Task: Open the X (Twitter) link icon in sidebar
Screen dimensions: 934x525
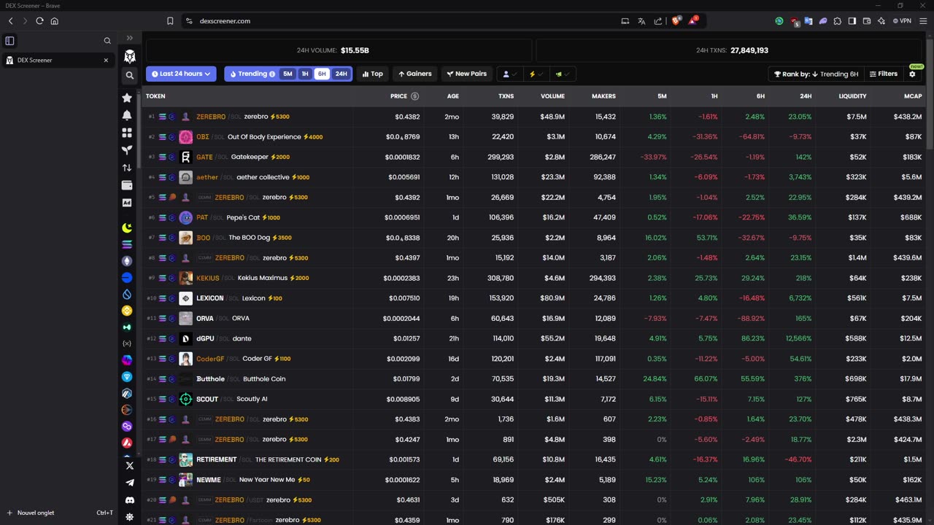Action: click(x=130, y=465)
